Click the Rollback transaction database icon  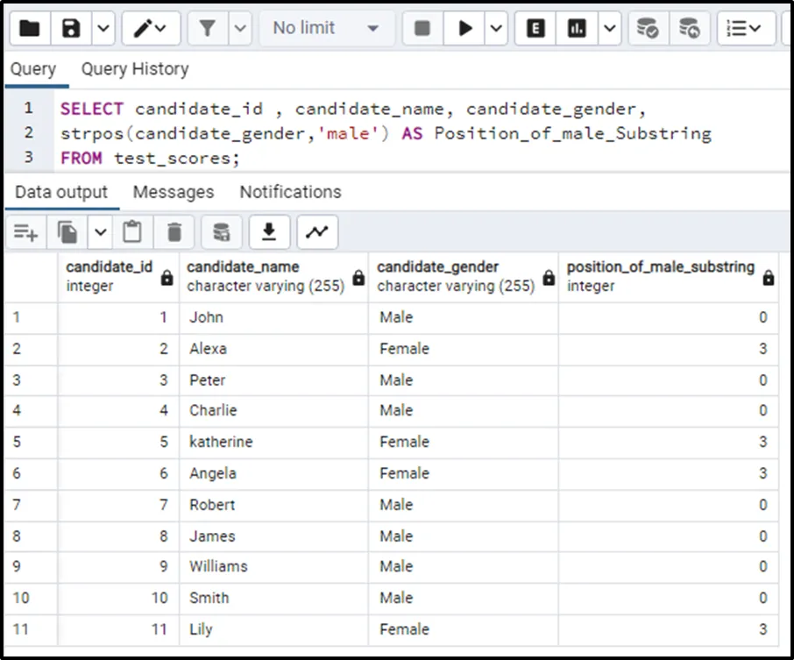[690, 29]
